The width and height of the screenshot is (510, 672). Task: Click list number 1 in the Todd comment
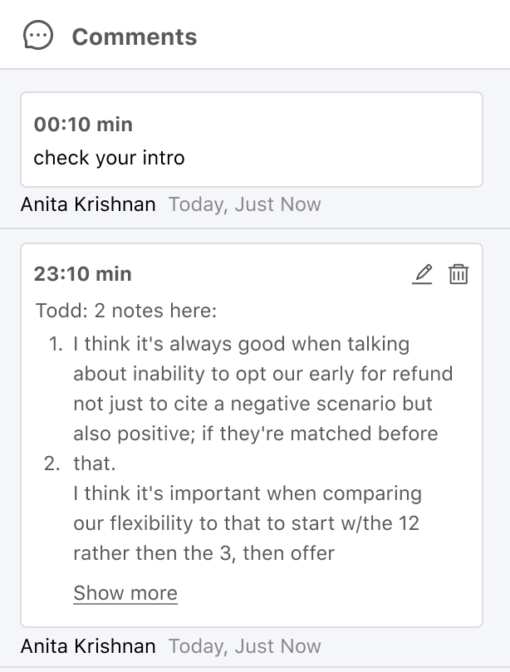(56, 344)
